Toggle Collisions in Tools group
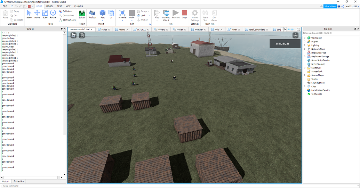360x190 pixels. click(x=66, y=11)
